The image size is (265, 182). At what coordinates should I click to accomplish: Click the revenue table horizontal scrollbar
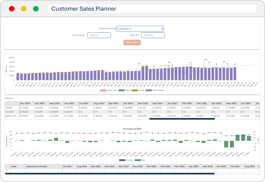click(x=182, y=119)
